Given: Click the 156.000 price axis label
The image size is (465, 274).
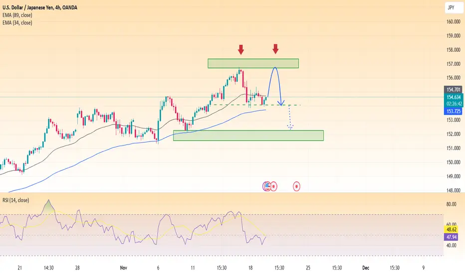Looking at the screenshot, I should pos(454,78).
